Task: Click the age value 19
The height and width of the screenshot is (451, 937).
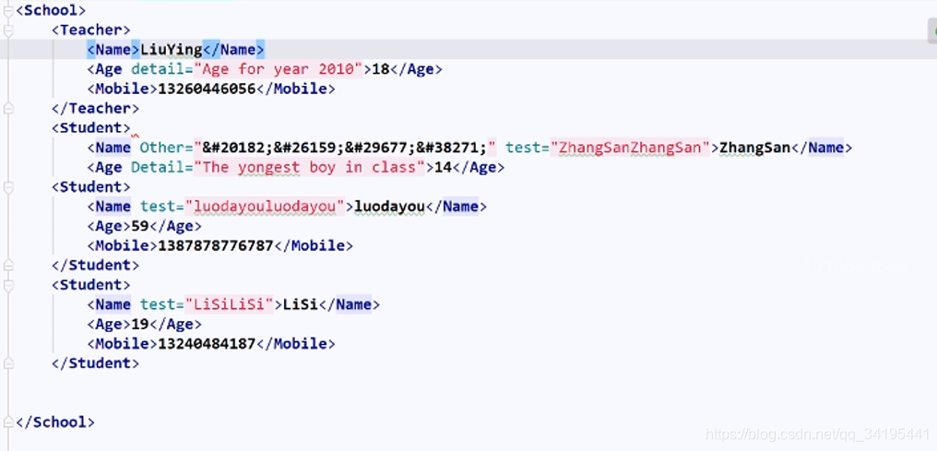Action: click(140, 325)
